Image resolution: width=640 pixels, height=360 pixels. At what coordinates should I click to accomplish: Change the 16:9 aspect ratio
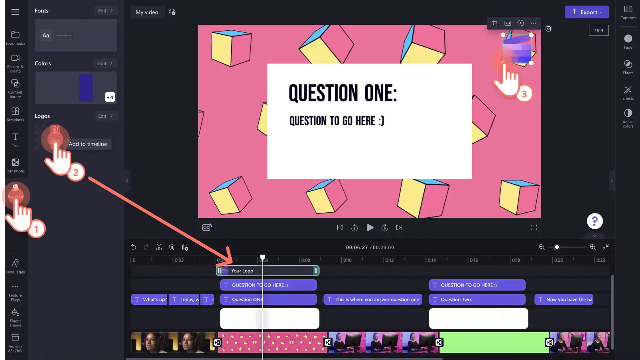(599, 31)
